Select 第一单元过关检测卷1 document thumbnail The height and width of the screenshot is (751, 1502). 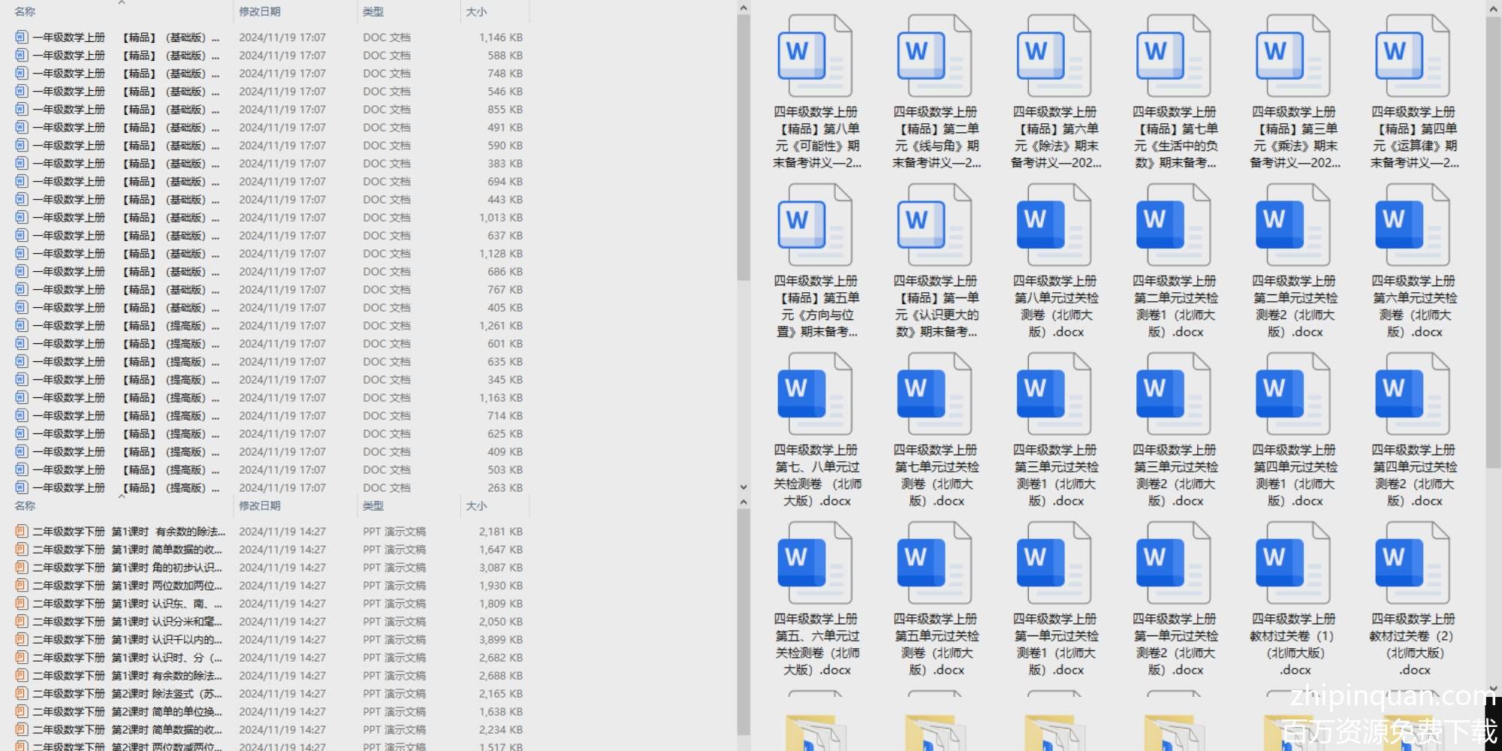1054,563
